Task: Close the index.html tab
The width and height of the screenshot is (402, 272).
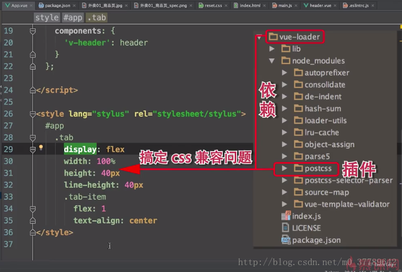Action: 264,5
